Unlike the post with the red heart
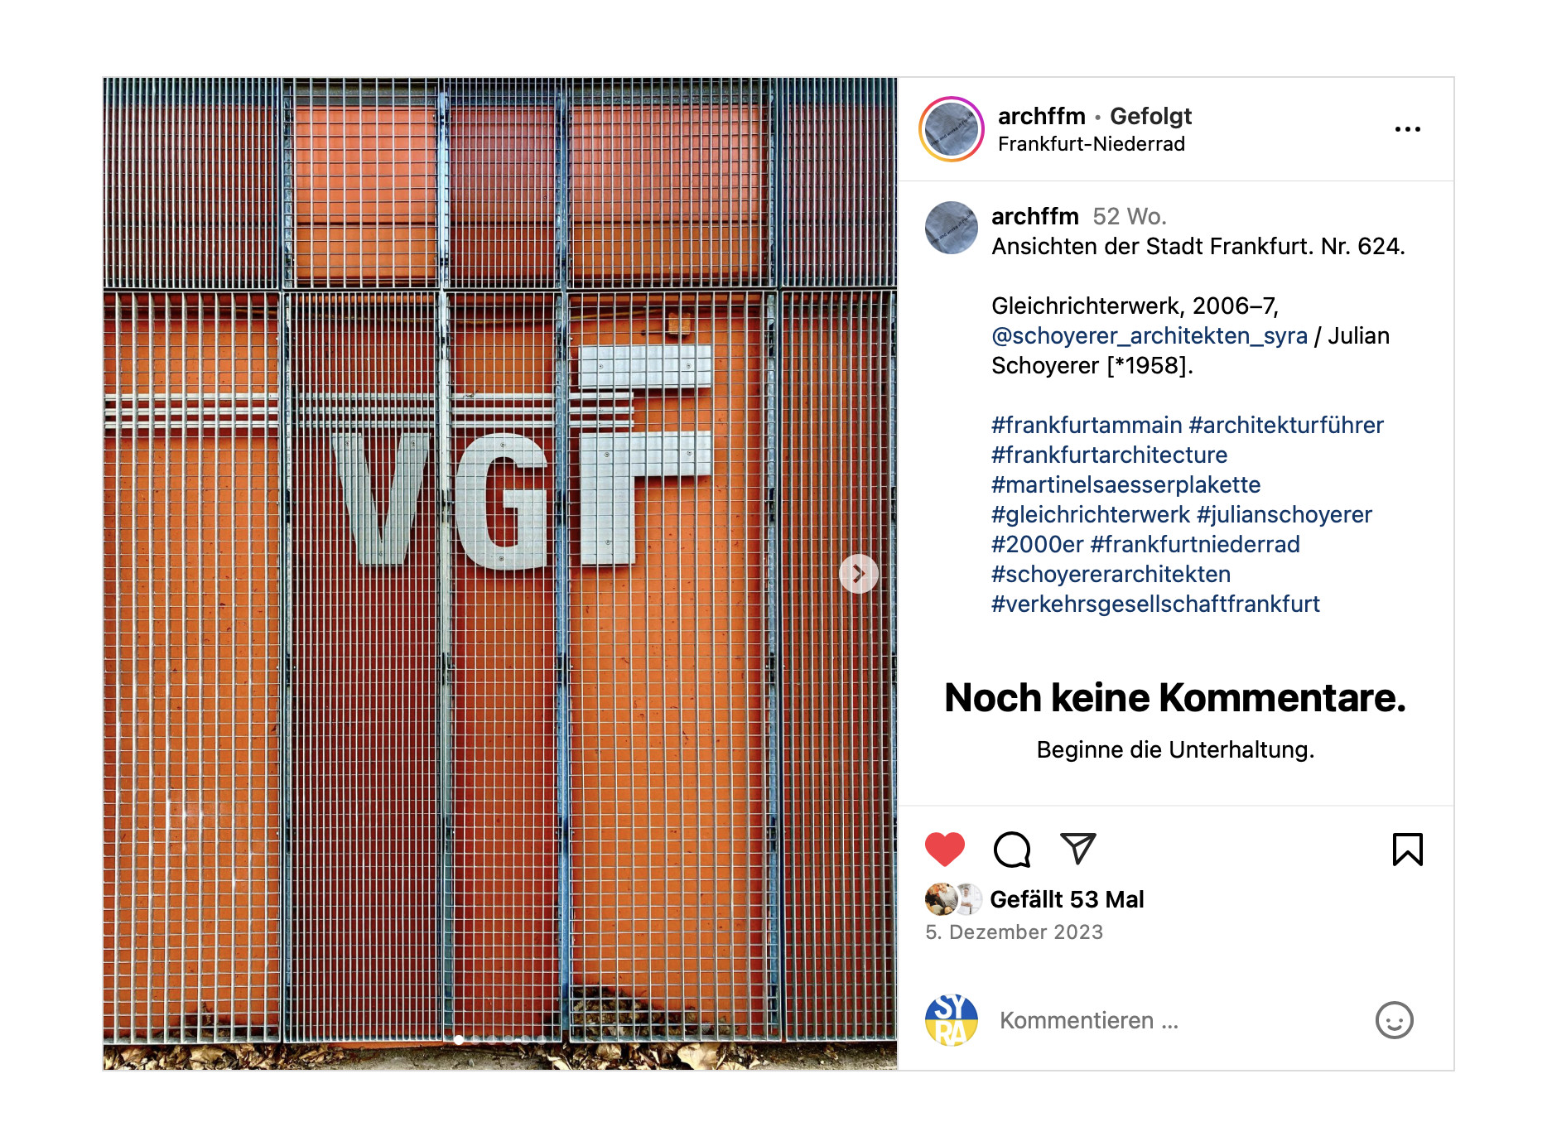This screenshot has width=1552, height=1146. [945, 849]
